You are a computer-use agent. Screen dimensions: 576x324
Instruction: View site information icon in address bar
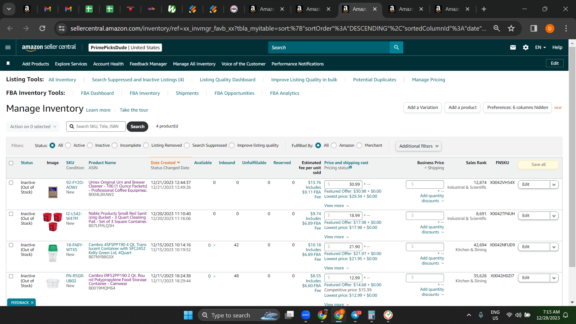(x=62, y=28)
